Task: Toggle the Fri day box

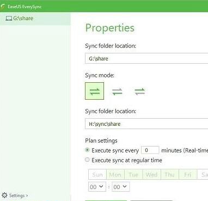Action: (188, 174)
